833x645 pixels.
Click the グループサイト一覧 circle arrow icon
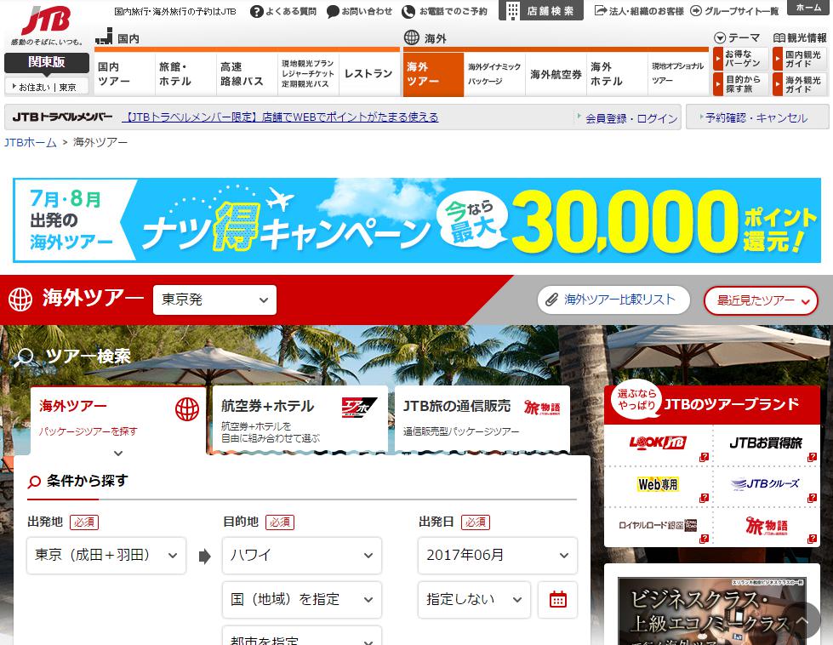click(695, 10)
